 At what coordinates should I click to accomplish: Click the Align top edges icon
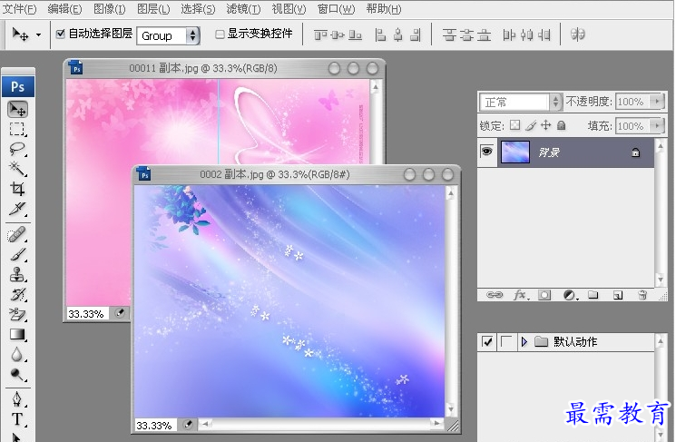pyautogui.click(x=320, y=34)
